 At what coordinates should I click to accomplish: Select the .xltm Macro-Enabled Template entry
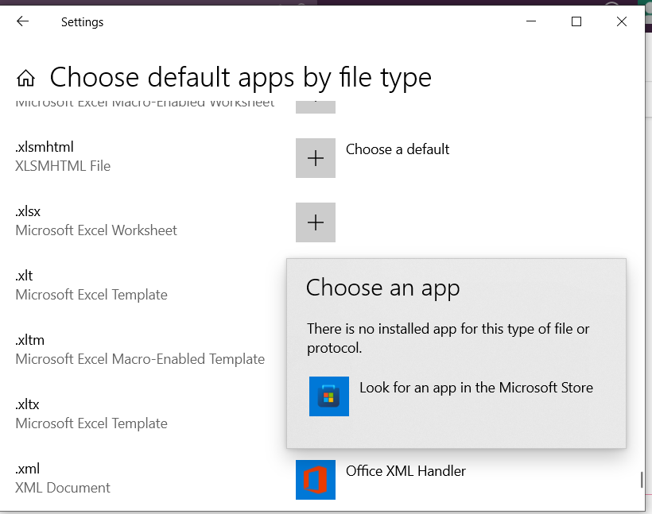tap(140, 350)
